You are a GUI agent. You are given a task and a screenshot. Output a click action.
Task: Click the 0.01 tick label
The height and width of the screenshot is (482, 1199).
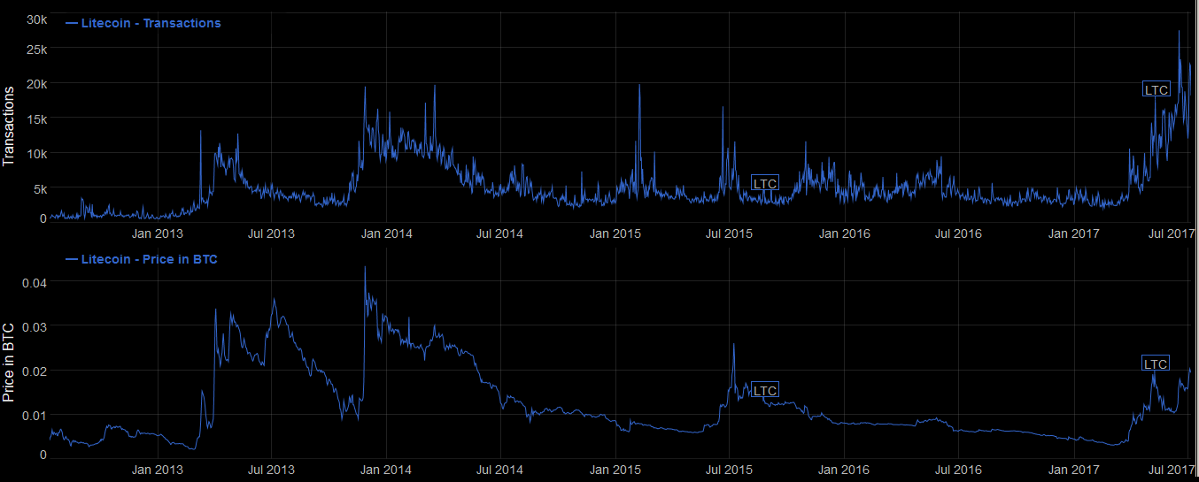tap(34, 415)
